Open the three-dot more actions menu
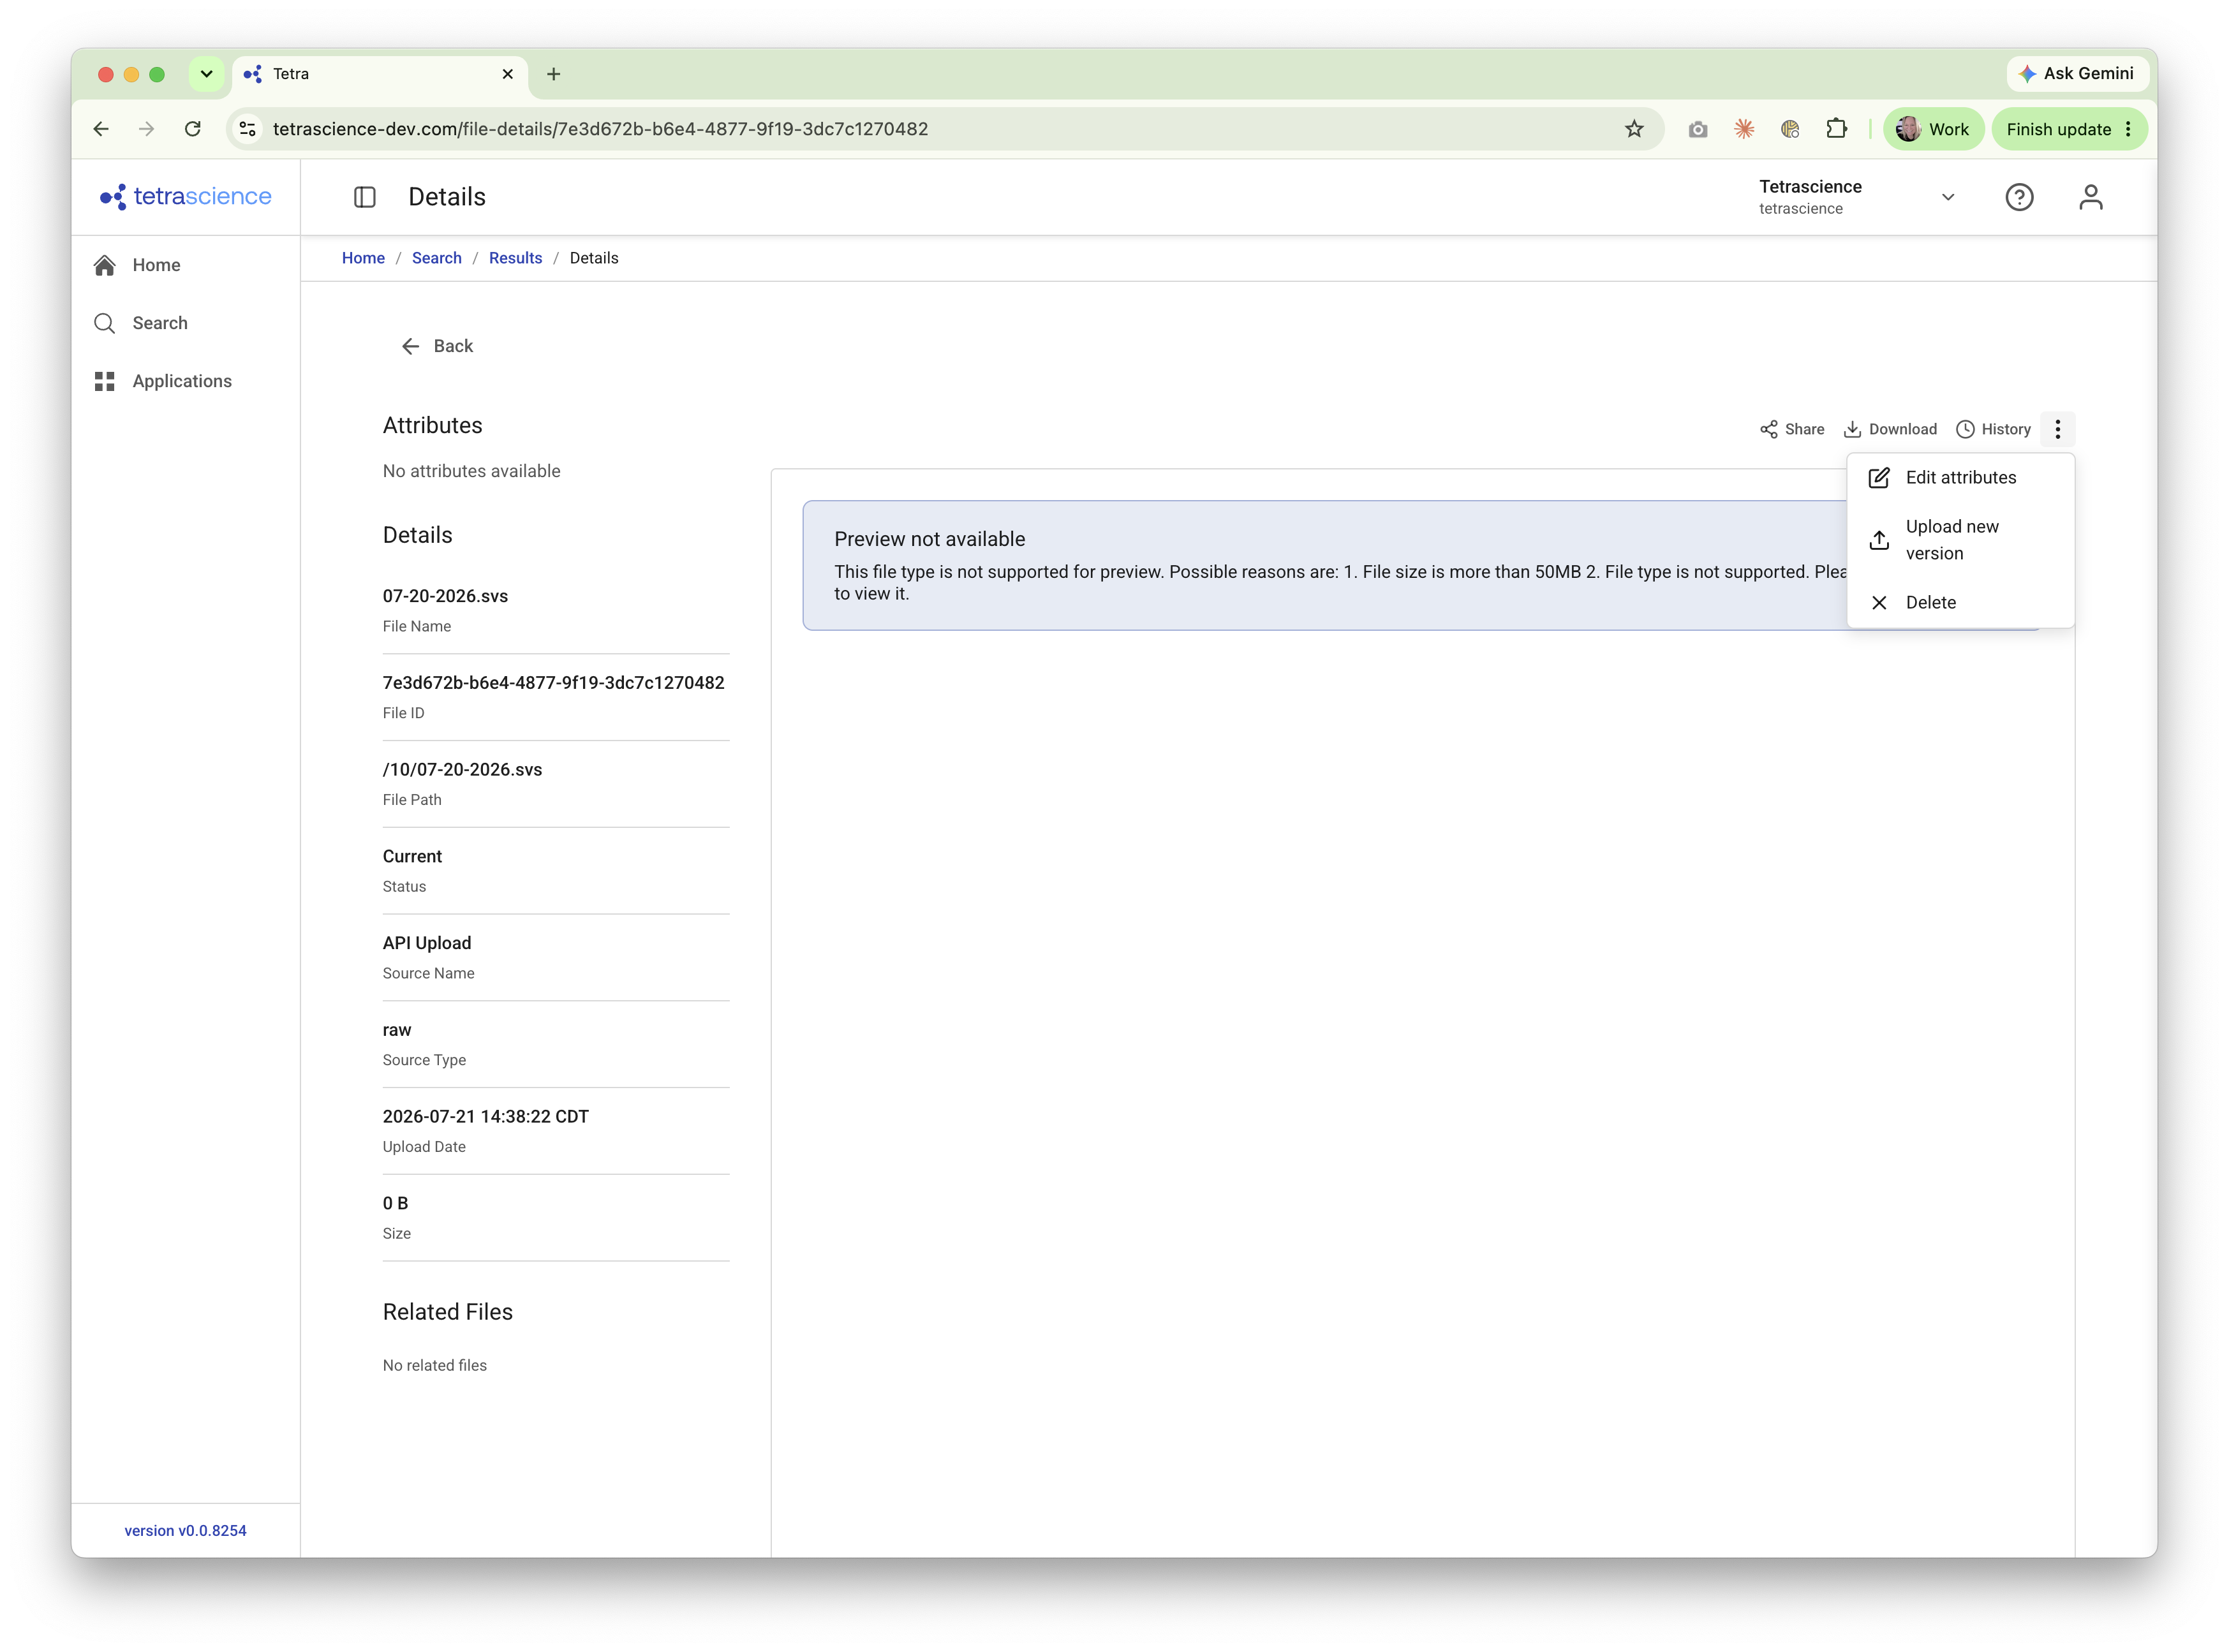Image resolution: width=2229 pixels, height=1652 pixels. coord(2057,429)
